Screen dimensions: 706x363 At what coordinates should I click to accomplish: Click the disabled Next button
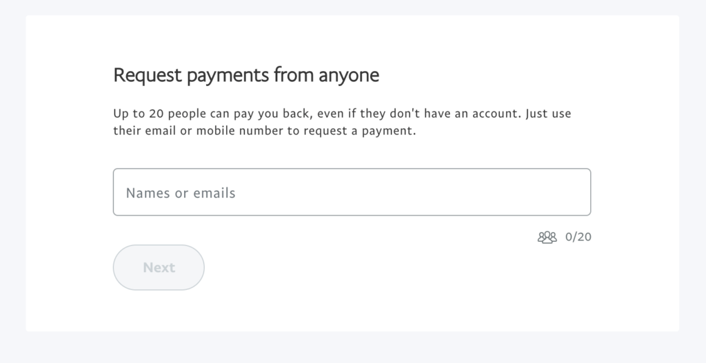(x=159, y=267)
